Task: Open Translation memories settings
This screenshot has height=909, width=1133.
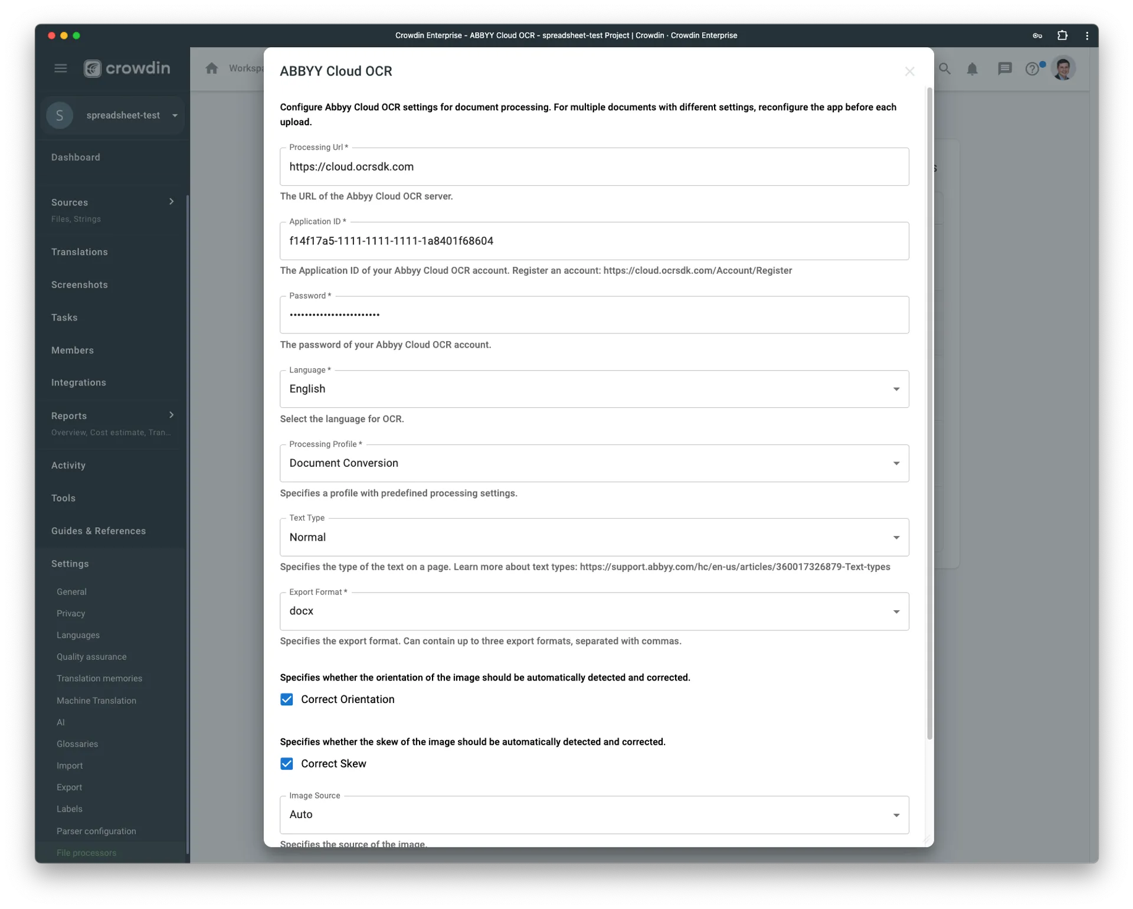Action: [x=99, y=679]
